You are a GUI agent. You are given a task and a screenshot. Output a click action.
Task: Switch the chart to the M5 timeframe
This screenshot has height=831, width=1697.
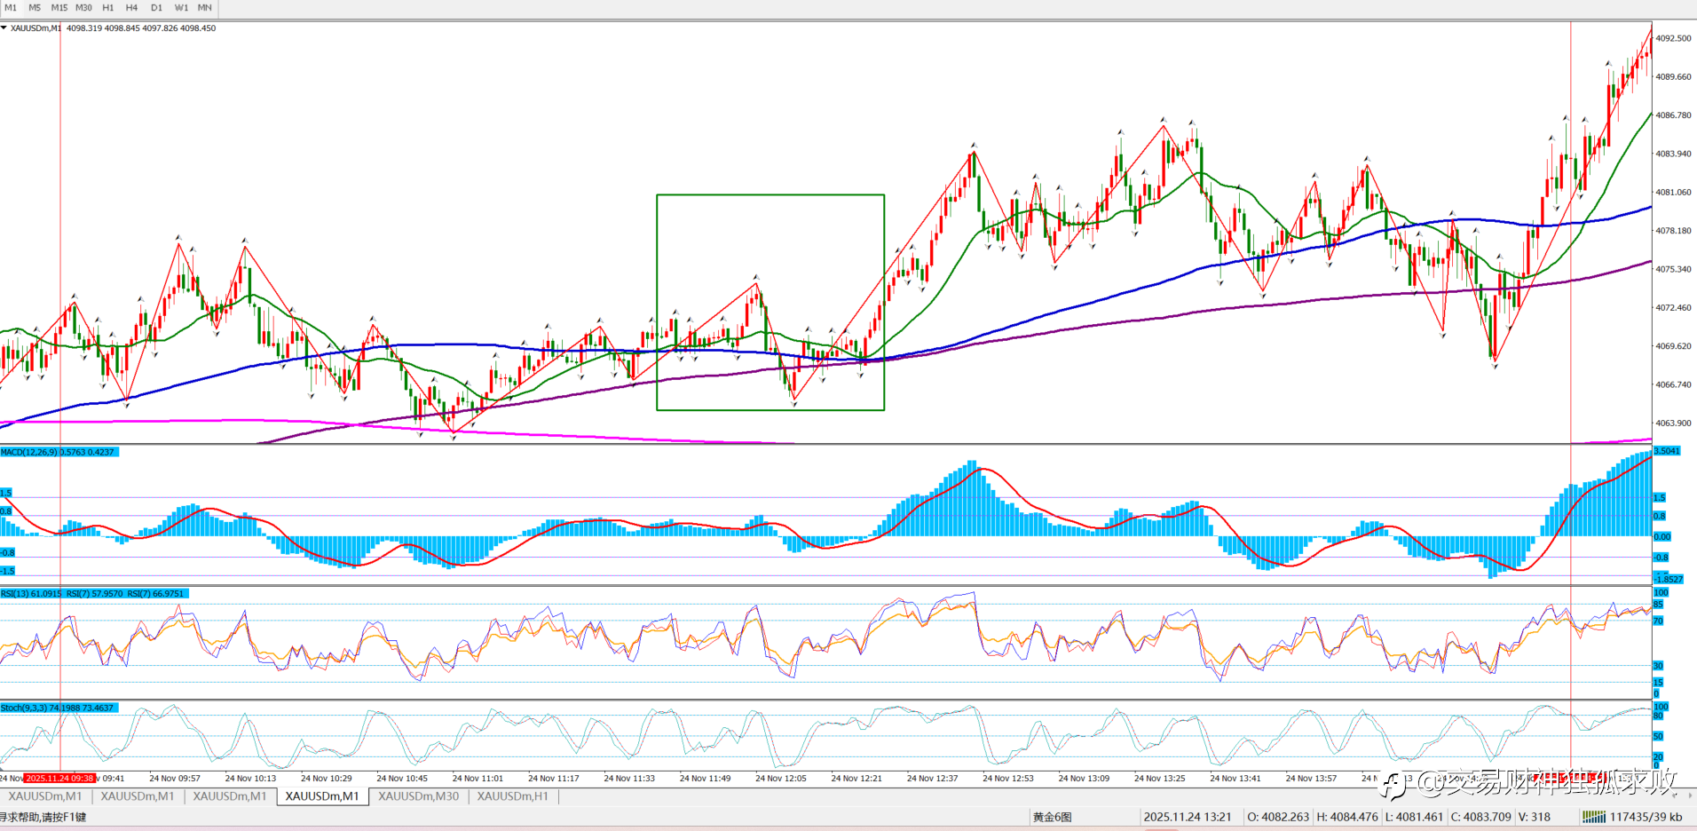pos(35,8)
